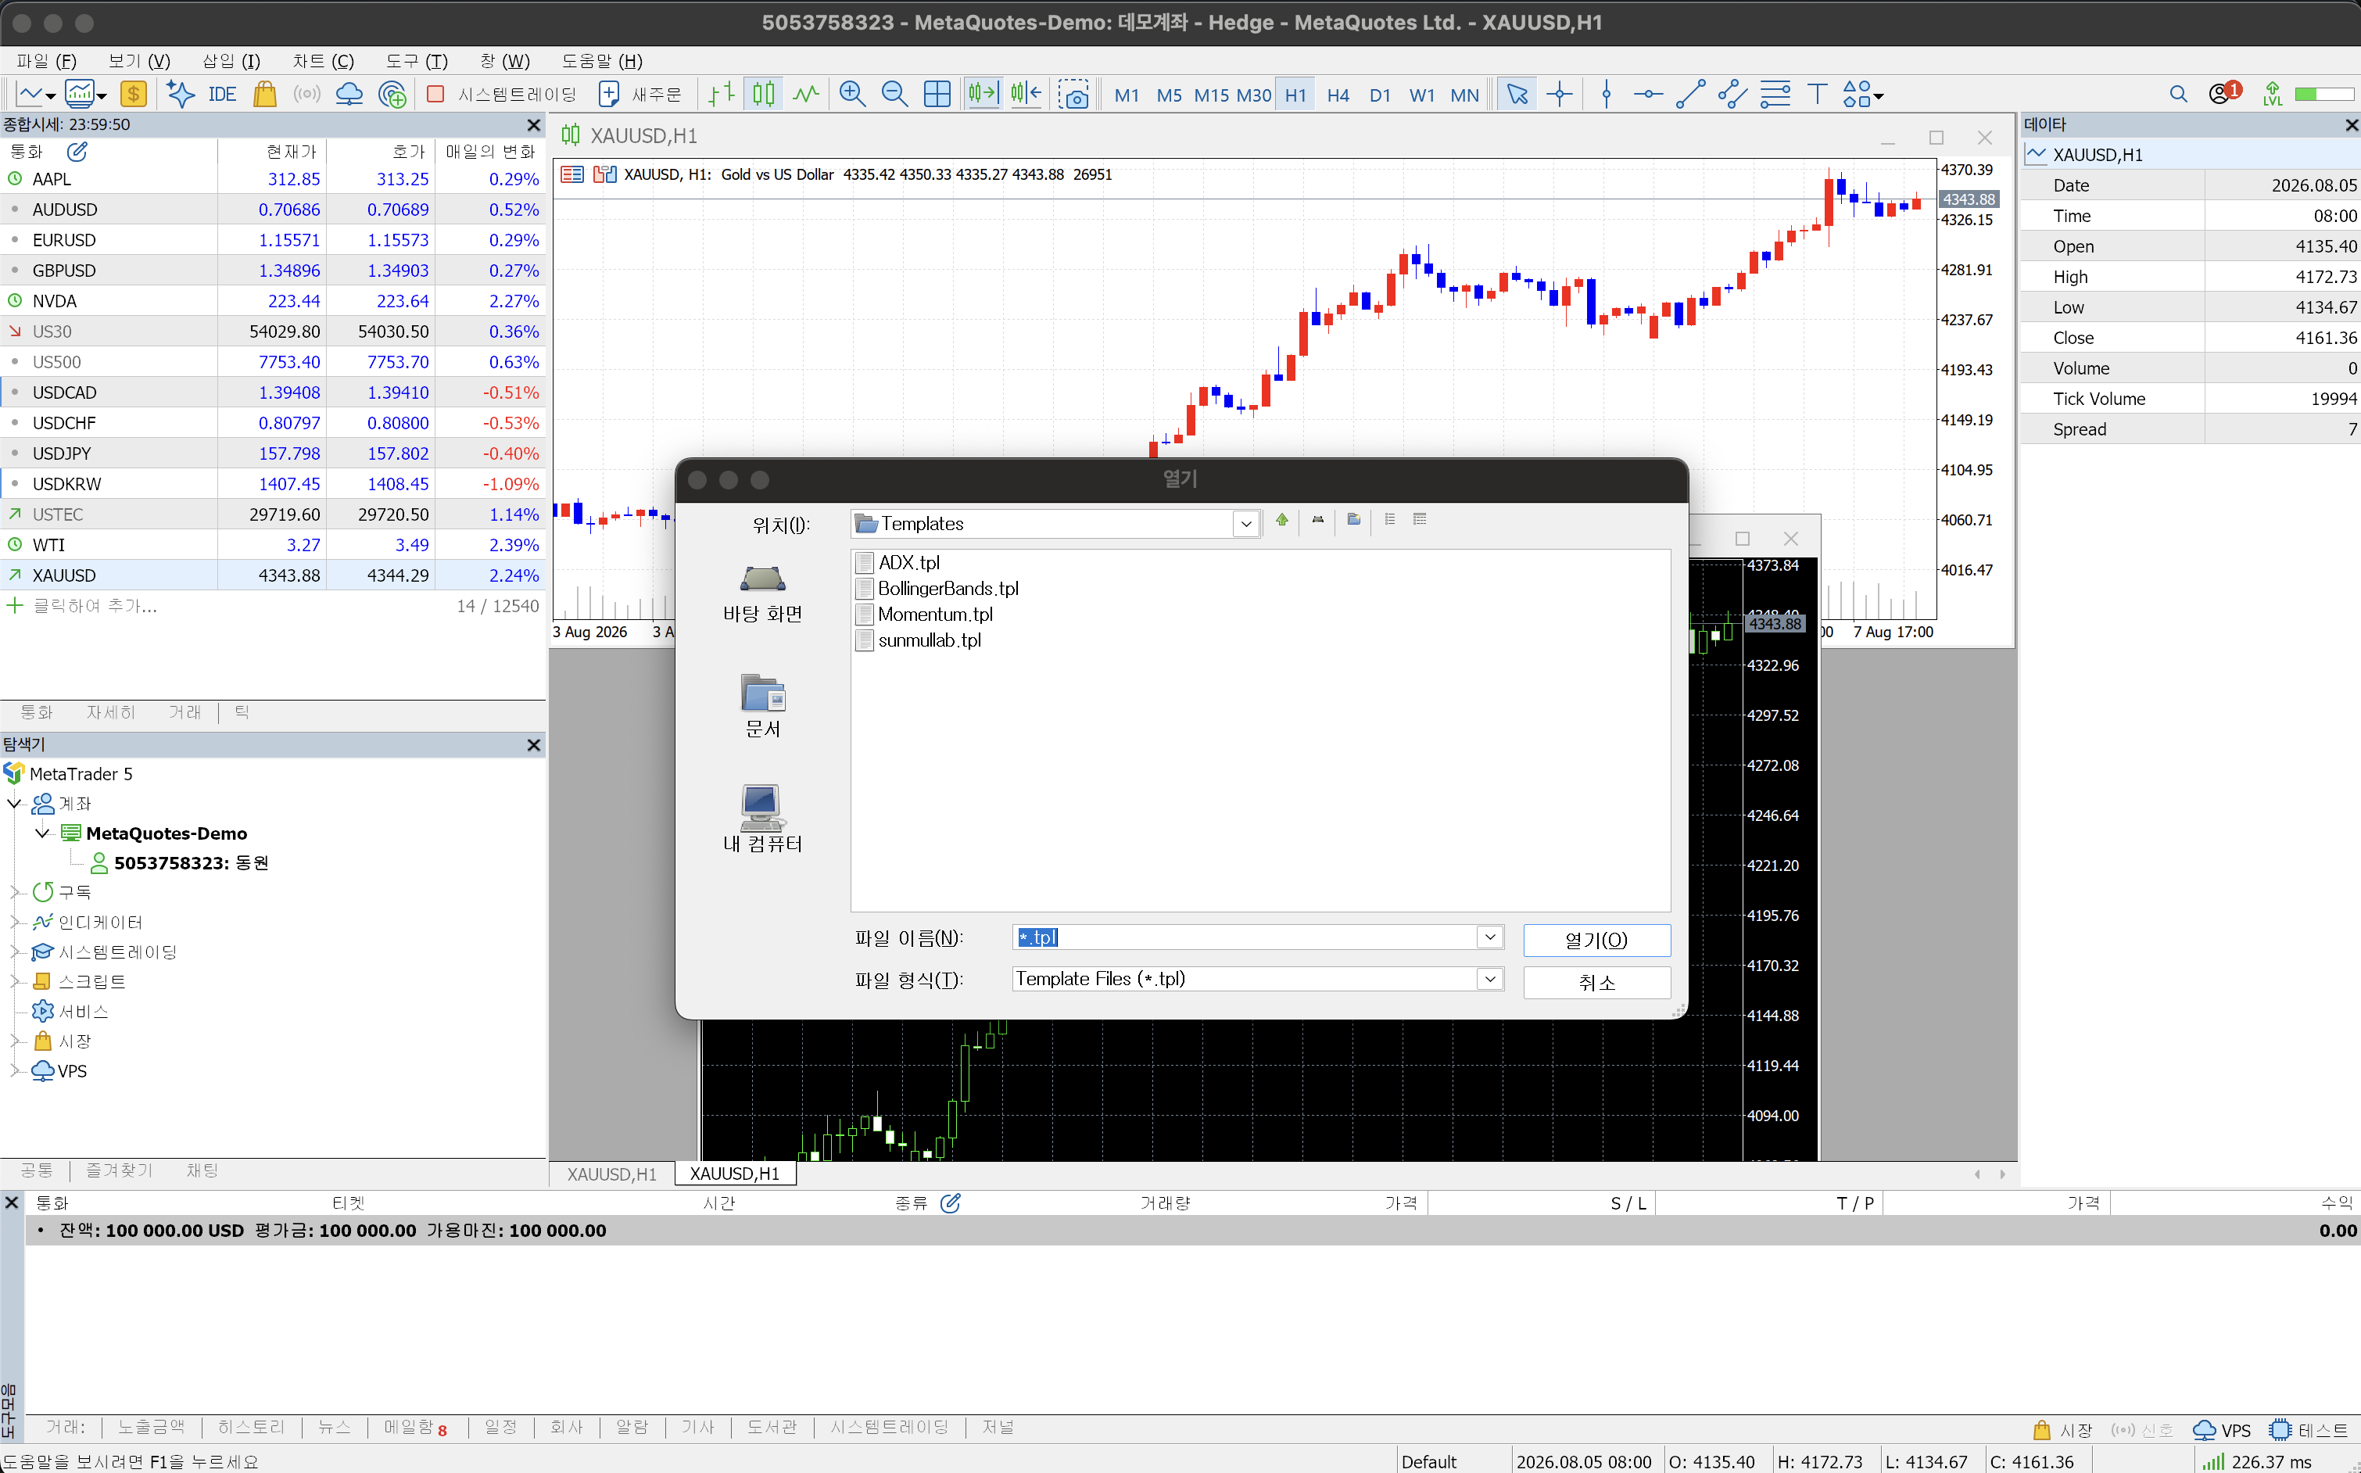Select the text label tool
The width and height of the screenshot is (2361, 1473).
coord(1817,95)
